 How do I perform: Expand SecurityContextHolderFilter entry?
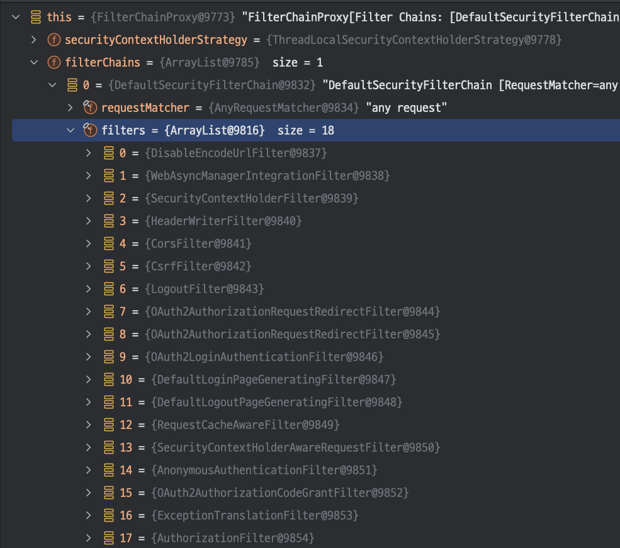click(89, 198)
